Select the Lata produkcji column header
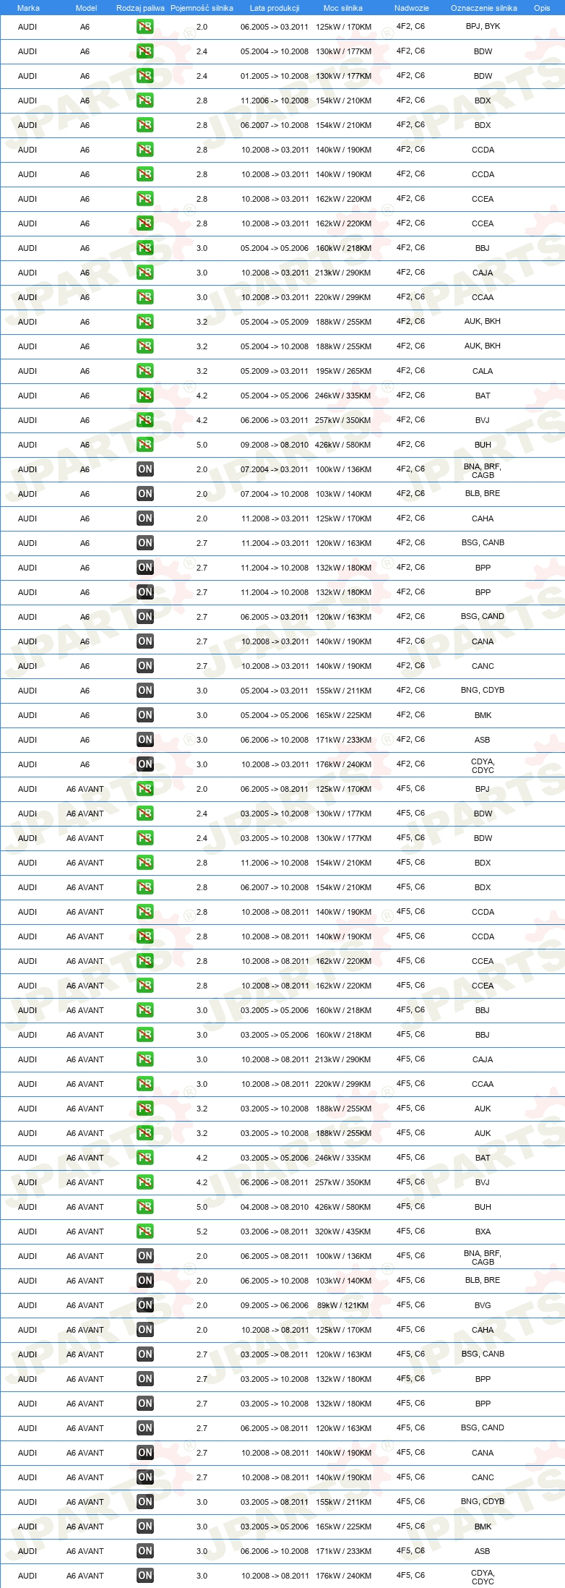This screenshot has height=1588, width=565. coord(275,8)
